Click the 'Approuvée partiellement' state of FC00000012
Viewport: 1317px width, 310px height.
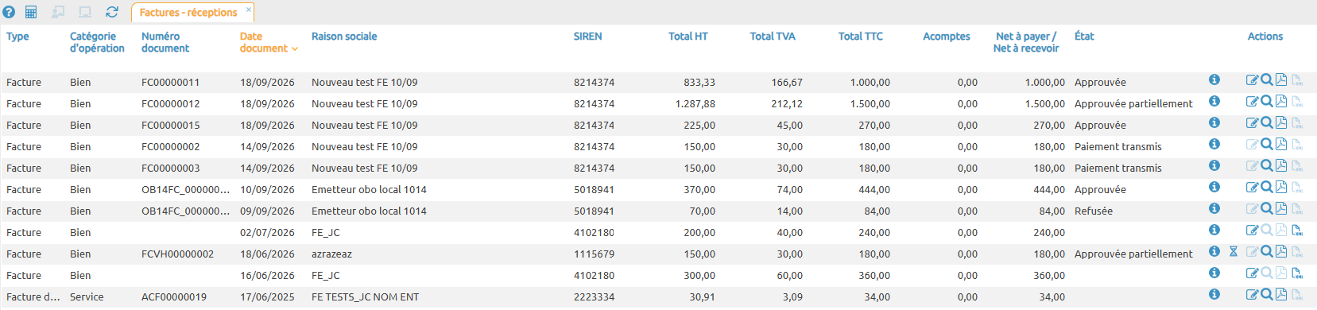point(1133,104)
